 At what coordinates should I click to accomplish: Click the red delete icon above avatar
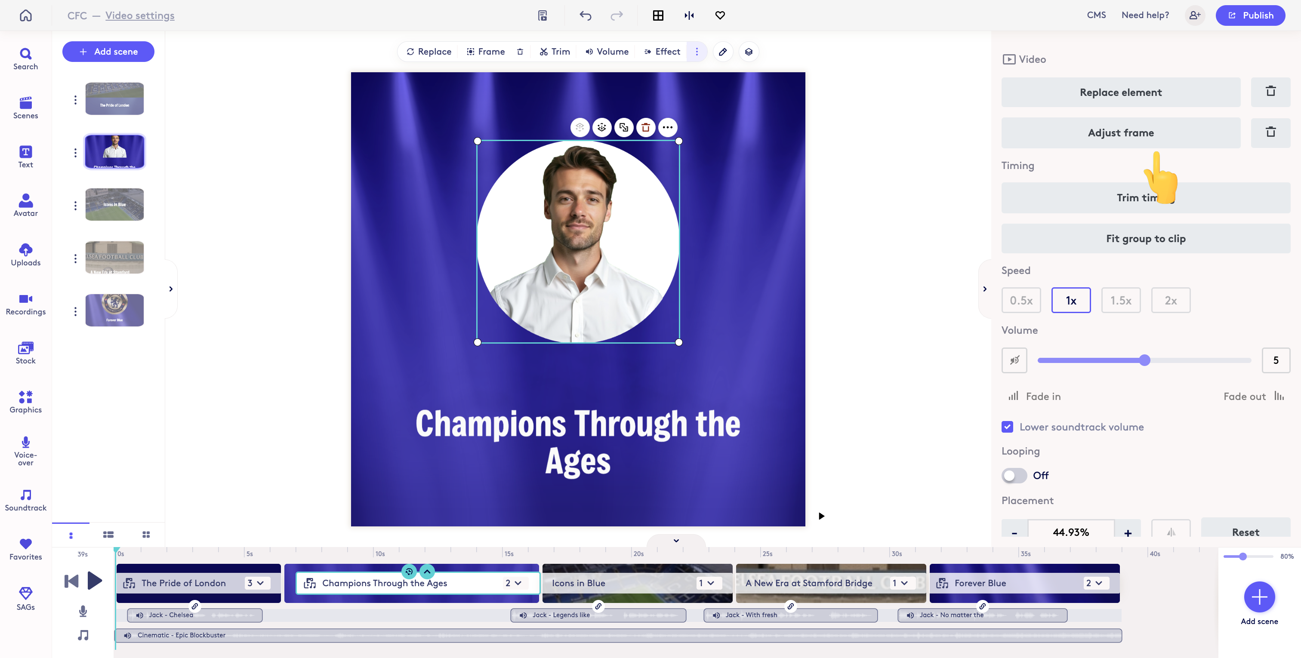click(x=645, y=127)
